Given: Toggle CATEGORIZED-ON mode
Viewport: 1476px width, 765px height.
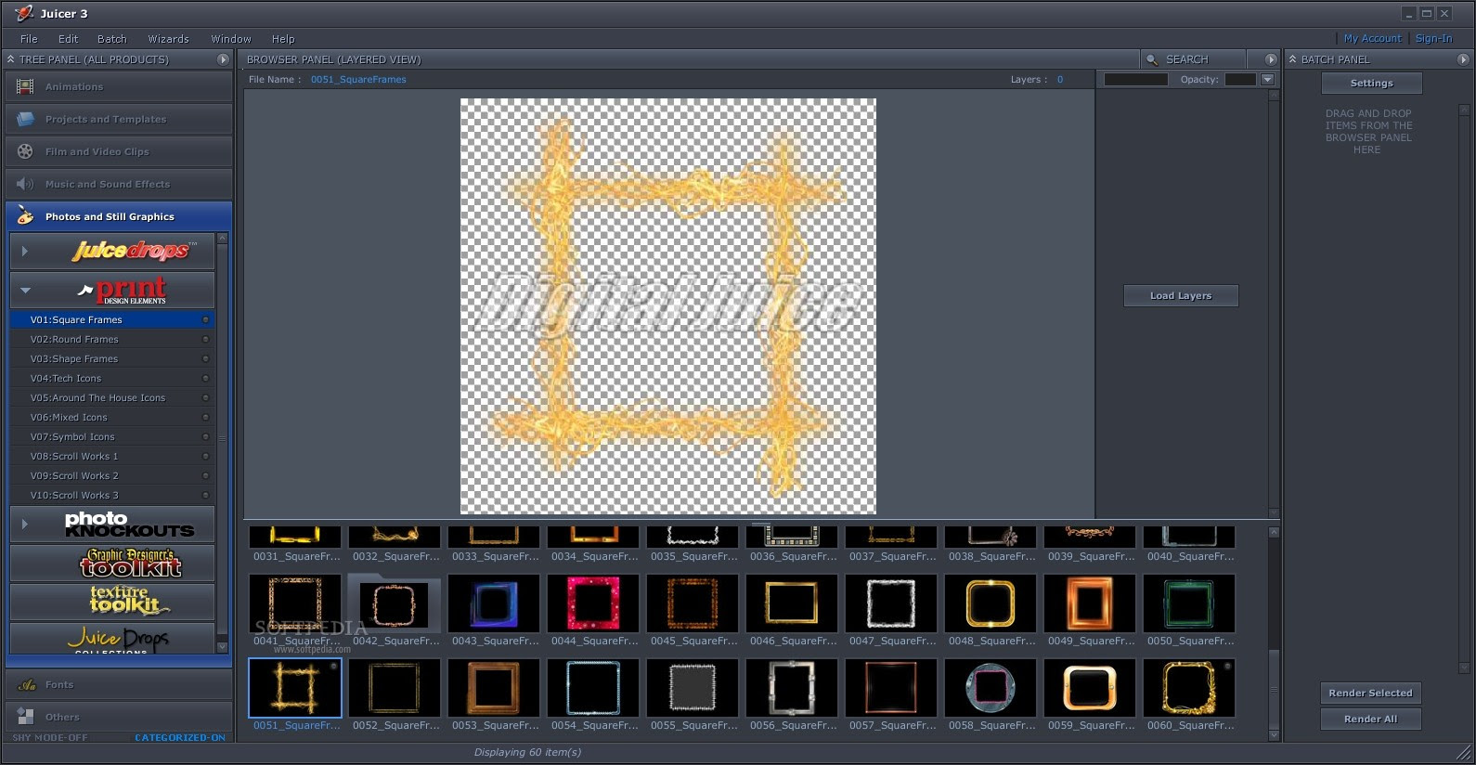Looking at the screenshot, I should click(x=180, y=737).
